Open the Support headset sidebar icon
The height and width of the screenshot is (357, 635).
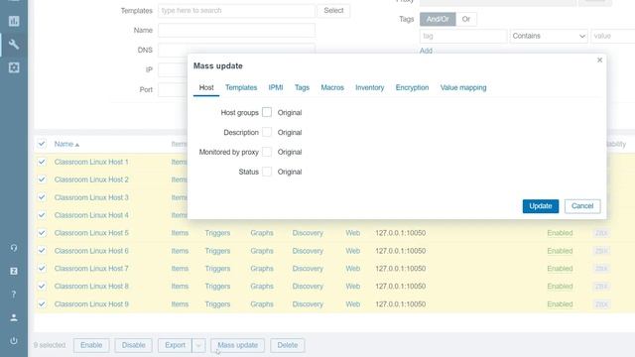pyautogui.click(x=14, y=248)
